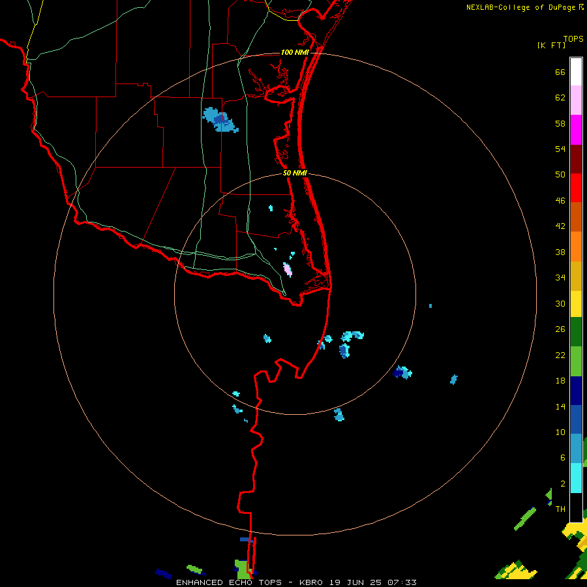Viewport: 587px width, 587px height.
Task: Click the pink high echo top cell
Action: tap(288, 269)
